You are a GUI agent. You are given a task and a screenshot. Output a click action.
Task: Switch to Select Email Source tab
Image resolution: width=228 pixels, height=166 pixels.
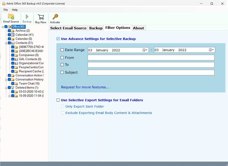click(x=68, y=28)
